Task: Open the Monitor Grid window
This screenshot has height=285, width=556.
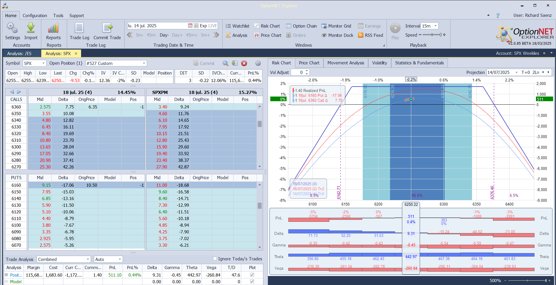Action: pyautogui.click(x=336, y=26)
